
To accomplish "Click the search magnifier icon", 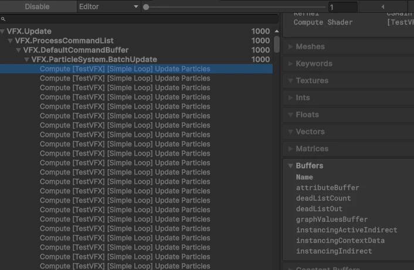I will pyautogui.click(x=3, y=19).
